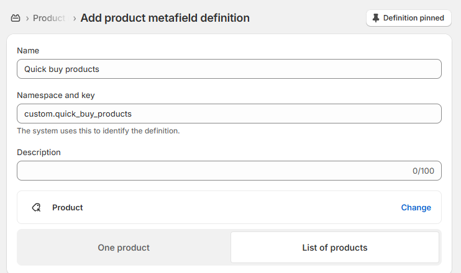Screen dimensions: 461x273
Task: Focus the Name field containing Quick buy products
Action: (229, 69)
